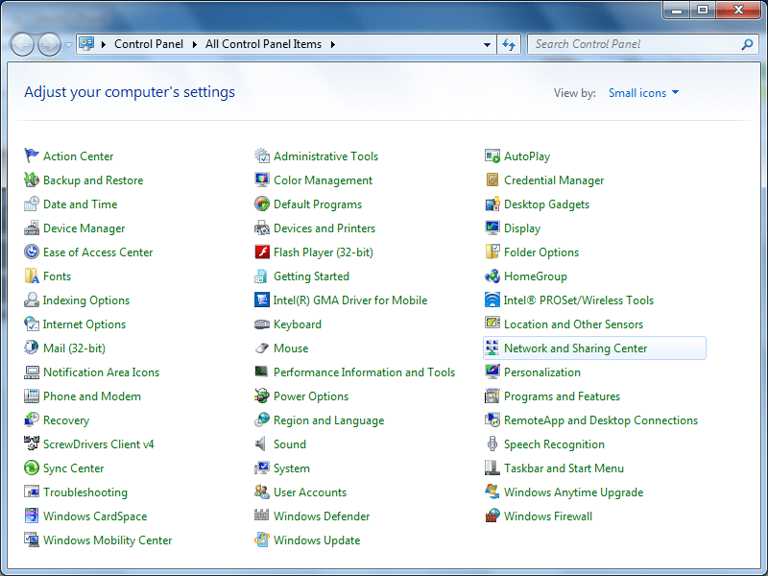Open the Personalization link
This screenshot has width=768, height=576.
pos(542,372)
